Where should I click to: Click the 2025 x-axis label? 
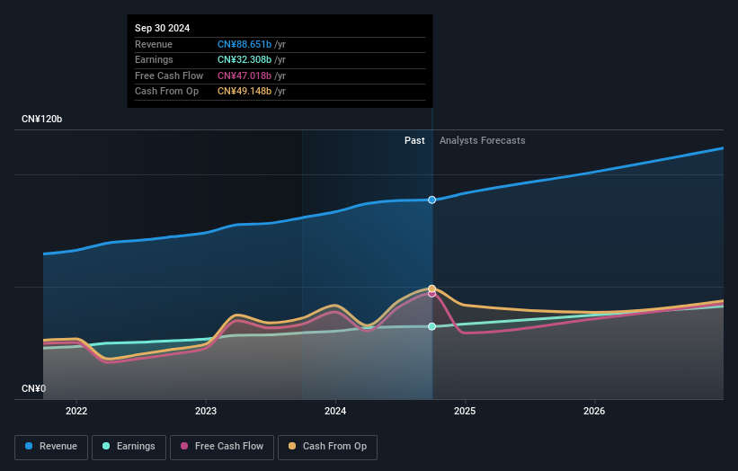(465, 412)
